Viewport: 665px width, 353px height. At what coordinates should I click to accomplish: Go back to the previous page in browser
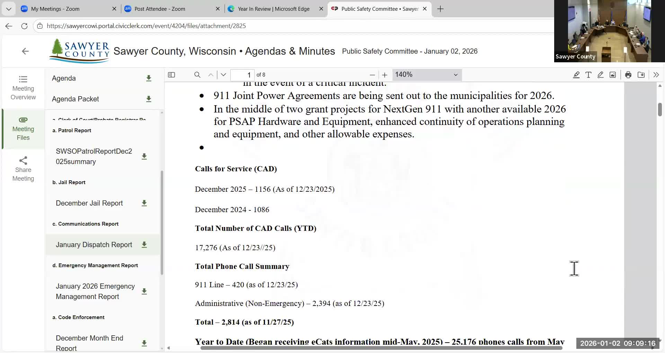pos(9,26)
